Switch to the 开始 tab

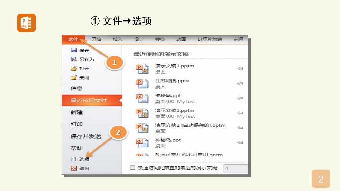(96, 39)
